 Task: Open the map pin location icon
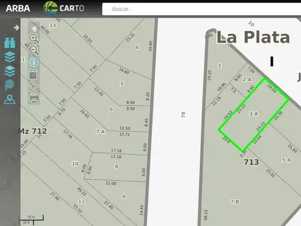[x=10, y=99]
